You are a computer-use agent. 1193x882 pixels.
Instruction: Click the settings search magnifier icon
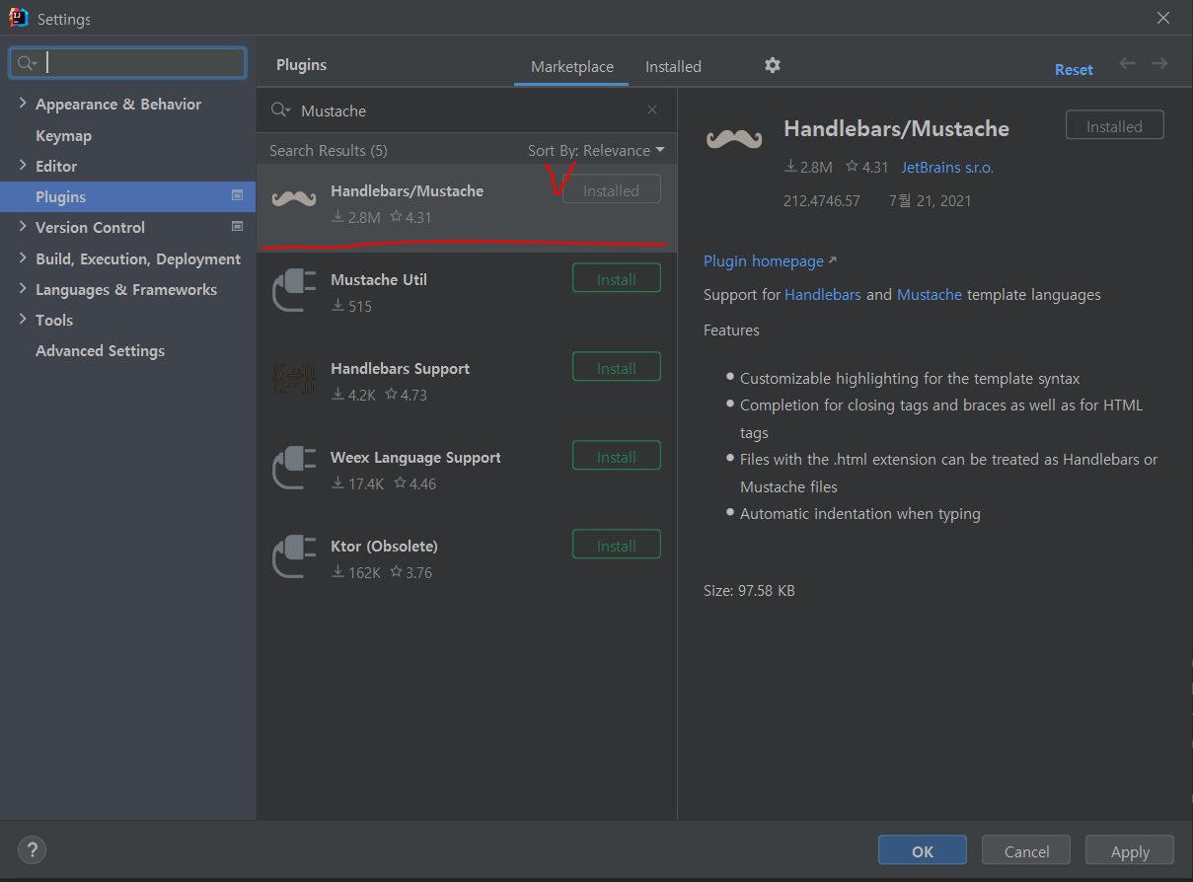pyautogui.click(x=25, y=63)
